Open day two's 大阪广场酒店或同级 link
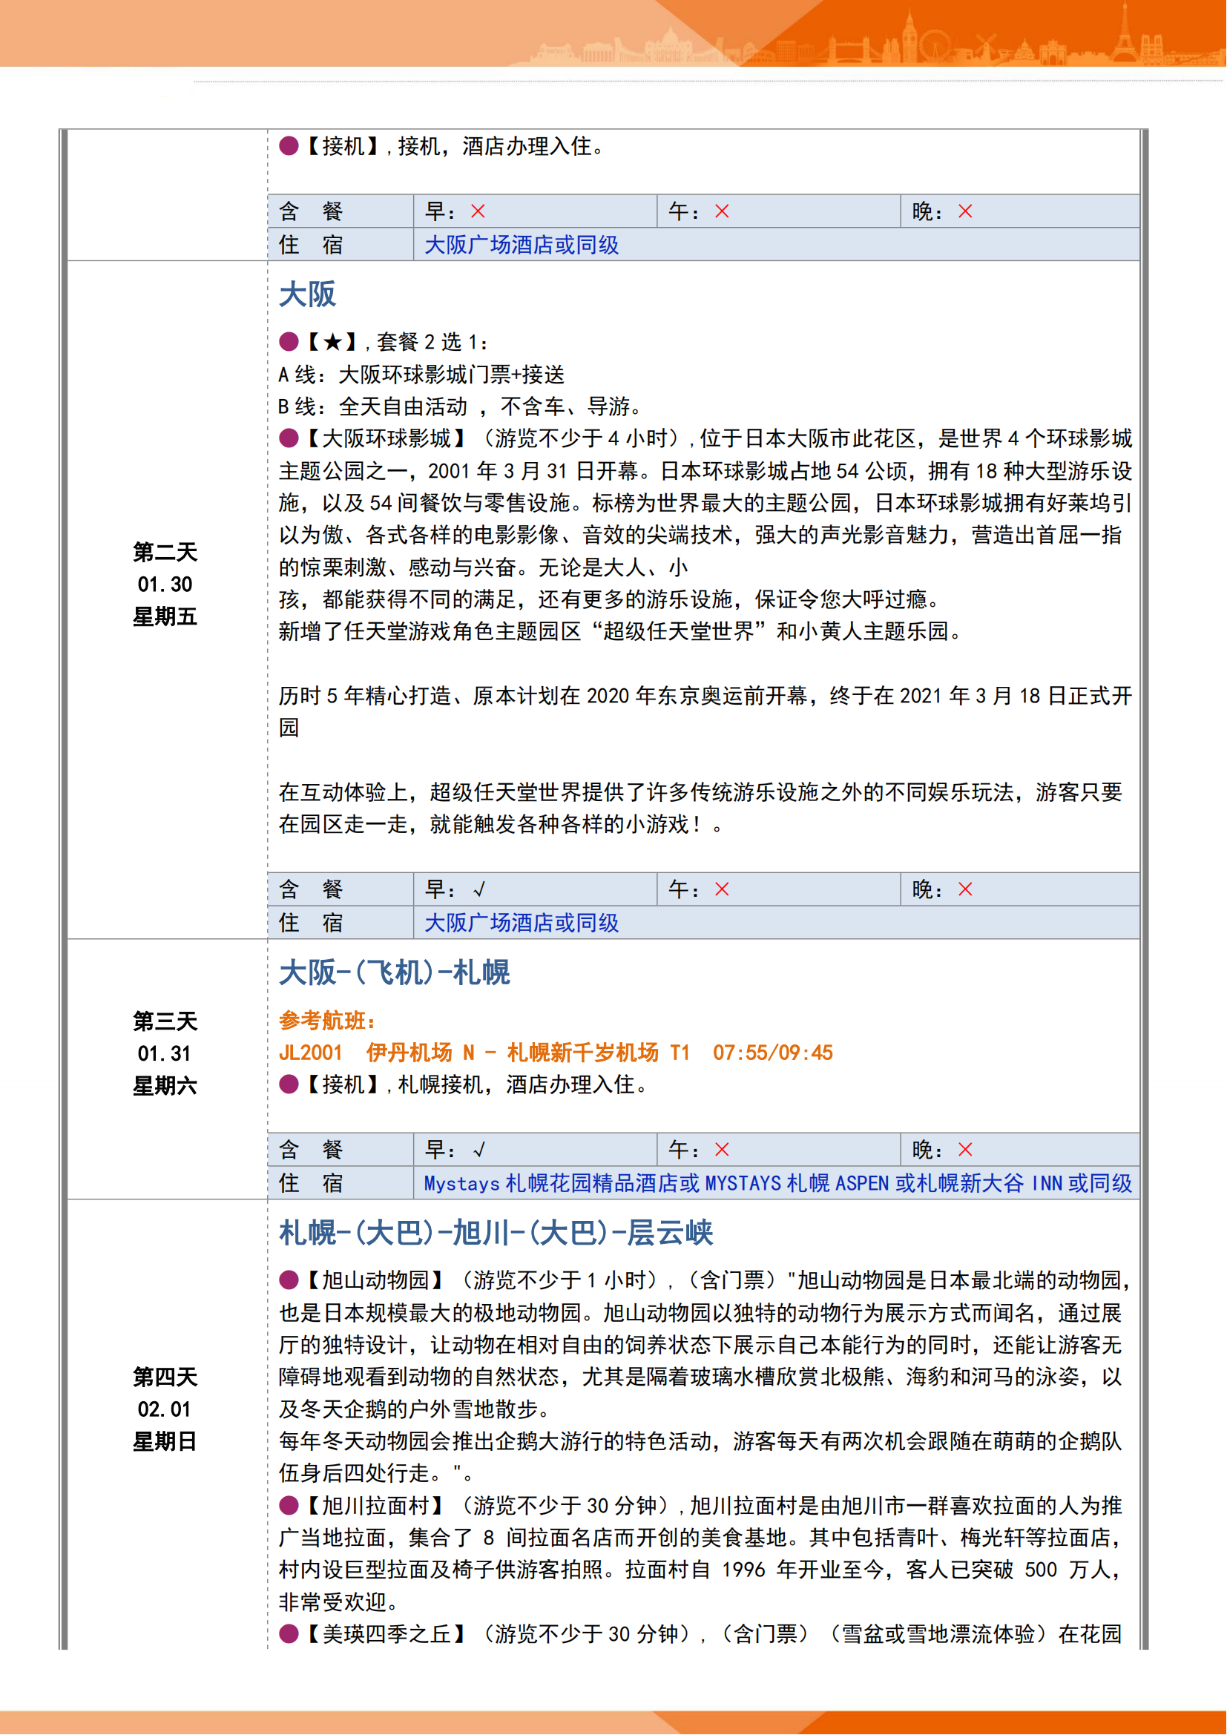The width and height of the screenshot is (1227, 1735). 522,923
